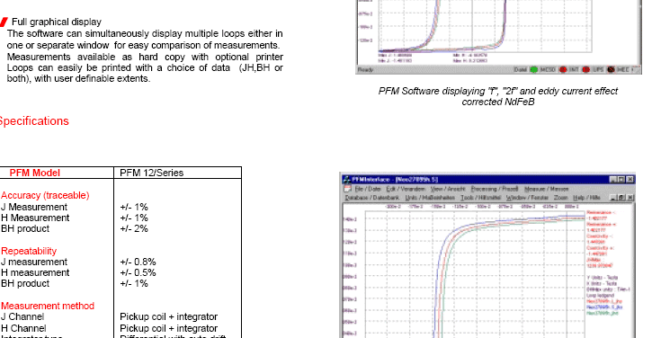Open the Window / Fenster menu
Image resolution: width=652 pixels, height=338 pixels.
pos(527,198)
